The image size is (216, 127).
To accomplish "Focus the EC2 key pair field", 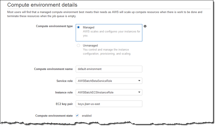I will point(109,104).
